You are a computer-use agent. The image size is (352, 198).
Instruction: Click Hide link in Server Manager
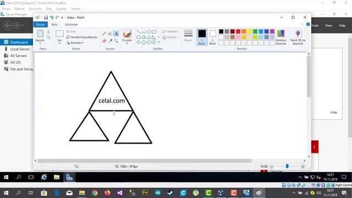click(334, 112)
